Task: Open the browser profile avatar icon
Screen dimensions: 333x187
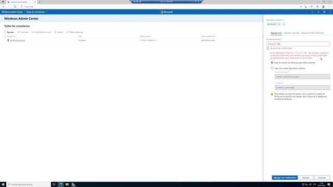Action: 323,7
